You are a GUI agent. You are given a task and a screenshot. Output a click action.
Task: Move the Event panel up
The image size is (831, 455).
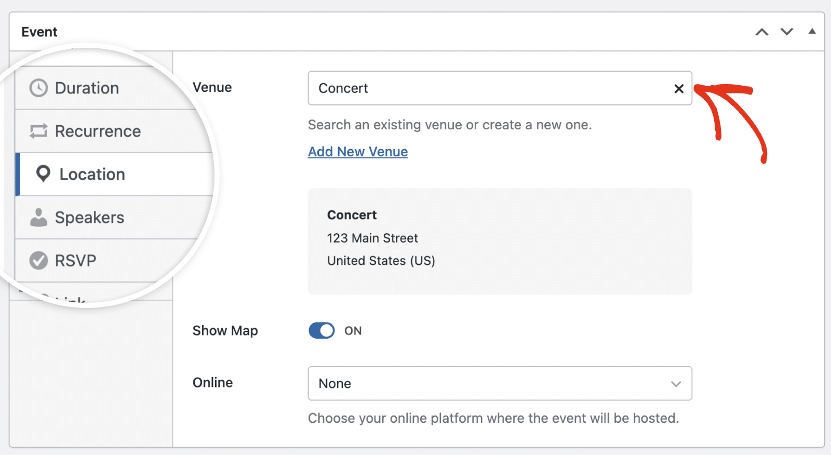(x=762, y=32)
